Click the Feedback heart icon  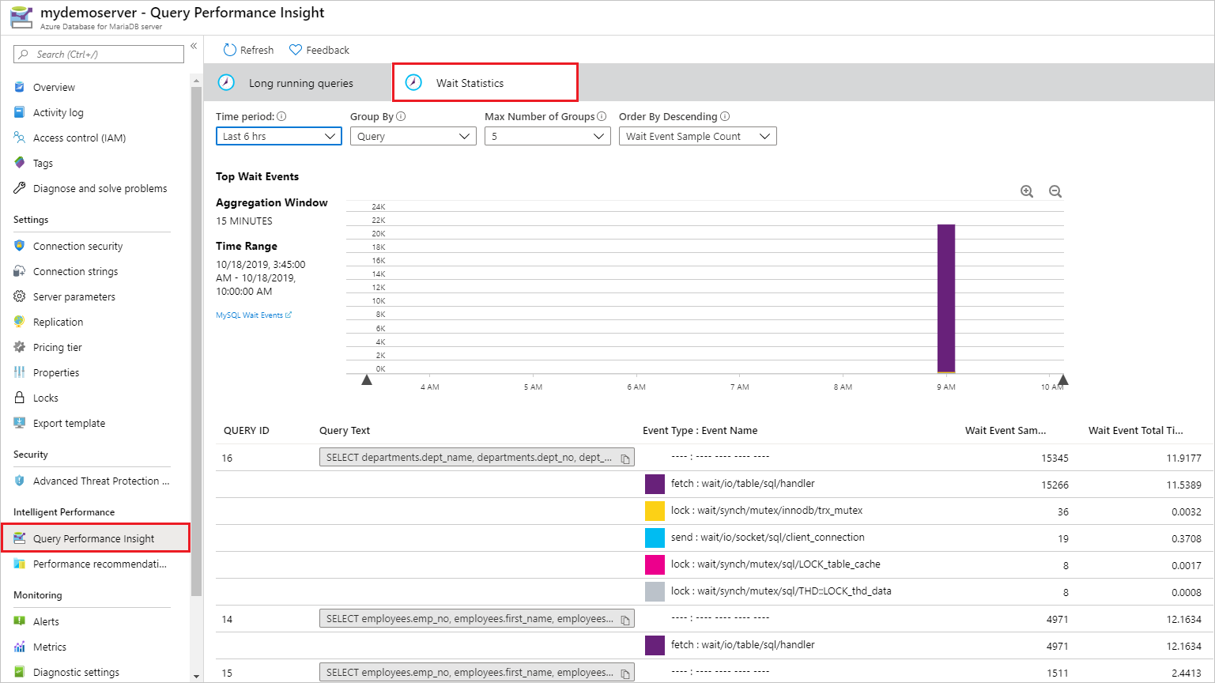tap(296, 50)
